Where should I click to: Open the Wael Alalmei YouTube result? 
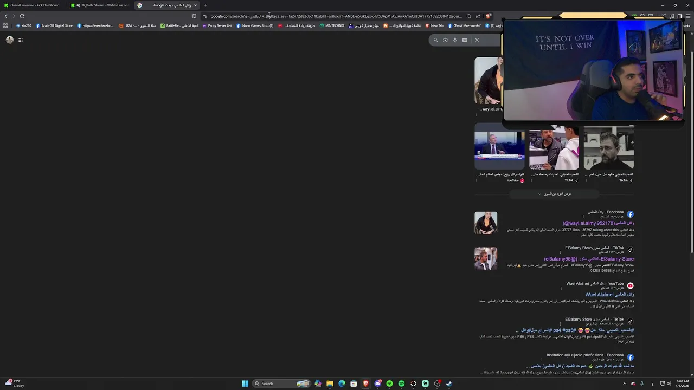tap(609, 295)
